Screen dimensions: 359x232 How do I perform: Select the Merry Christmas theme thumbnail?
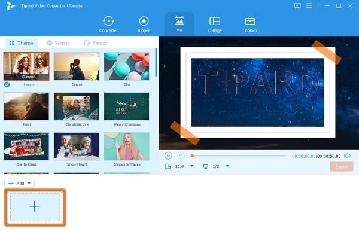[127, 106]
